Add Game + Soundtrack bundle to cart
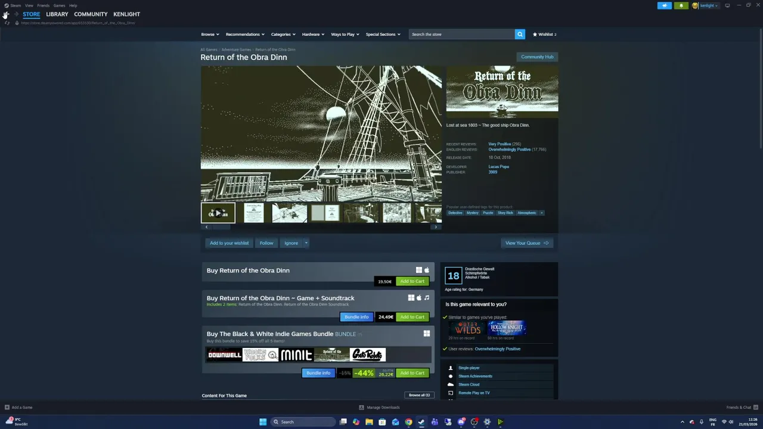 pos(412,317)
